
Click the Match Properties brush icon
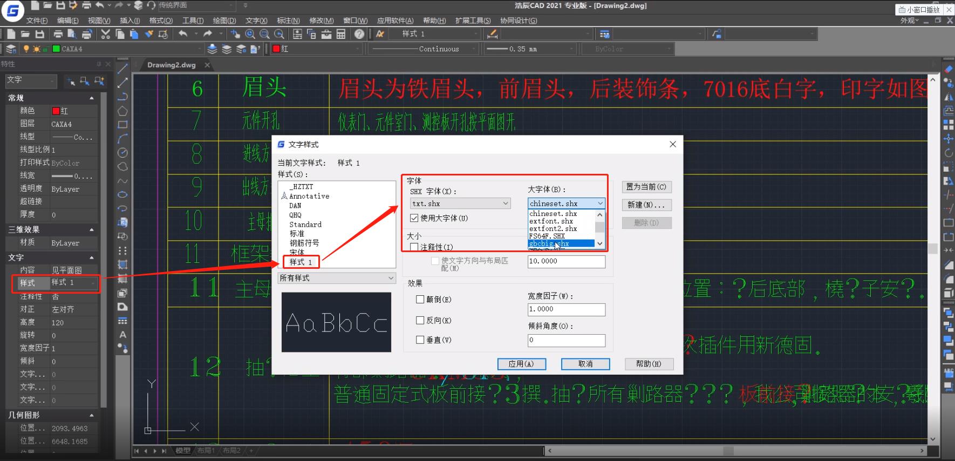(x=148, y=34)
